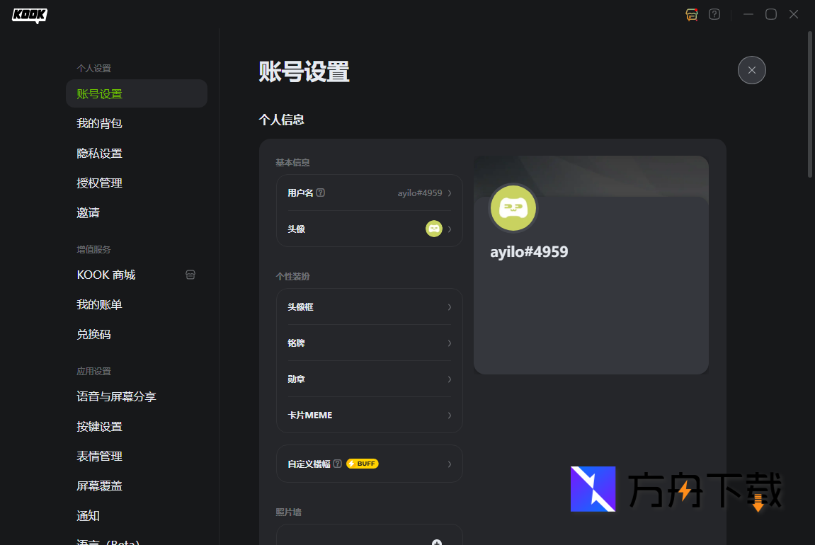The image size is (815, 545).
Task: Click the add button on the photo wall
Action: [436, 541]
